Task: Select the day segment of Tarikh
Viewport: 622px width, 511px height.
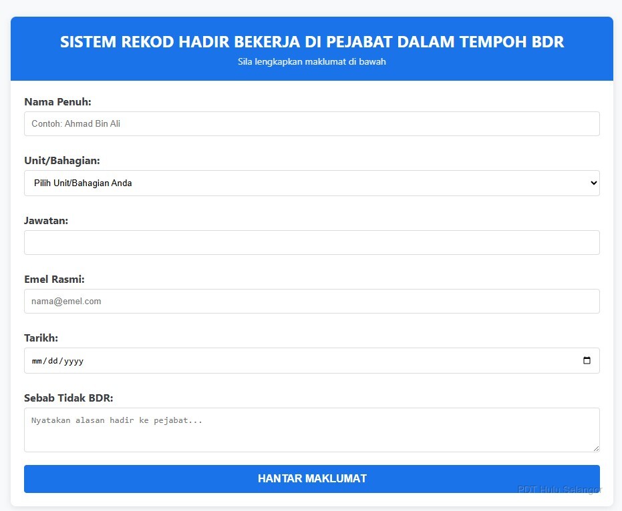Action: (54, 361)
